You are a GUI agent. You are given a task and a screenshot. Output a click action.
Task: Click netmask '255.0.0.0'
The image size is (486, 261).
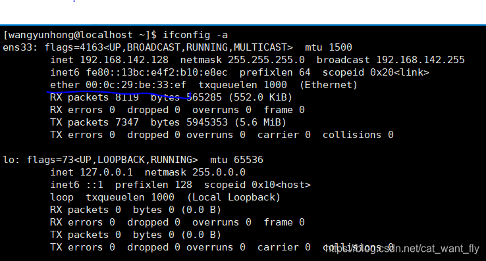[x=219, y=172]
